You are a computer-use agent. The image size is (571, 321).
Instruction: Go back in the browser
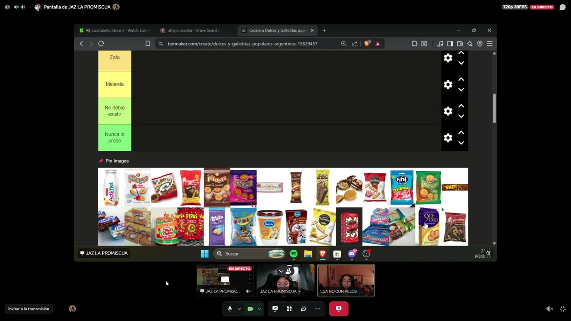(81, 44)
